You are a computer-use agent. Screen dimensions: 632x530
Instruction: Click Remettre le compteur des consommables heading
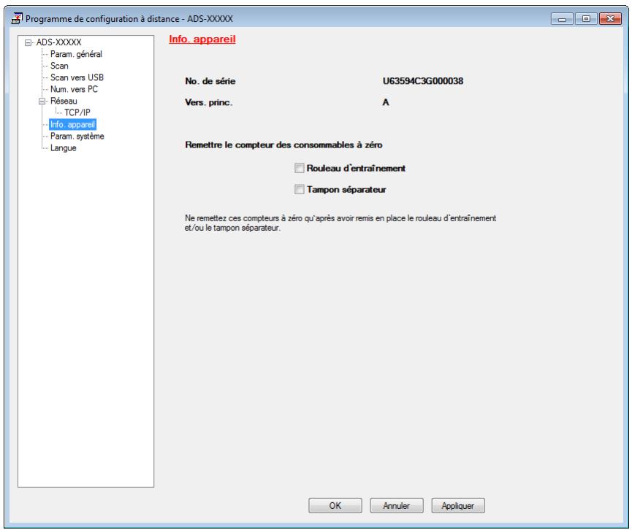(x=283, y=145)
